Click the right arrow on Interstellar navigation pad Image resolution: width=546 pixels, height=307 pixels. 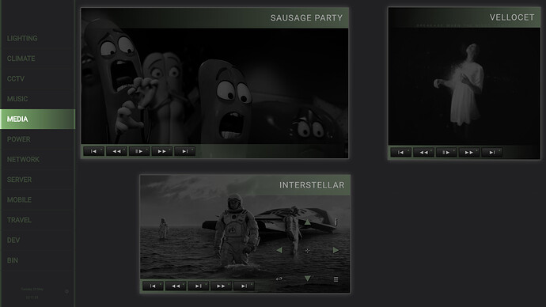tap(336, 250)
